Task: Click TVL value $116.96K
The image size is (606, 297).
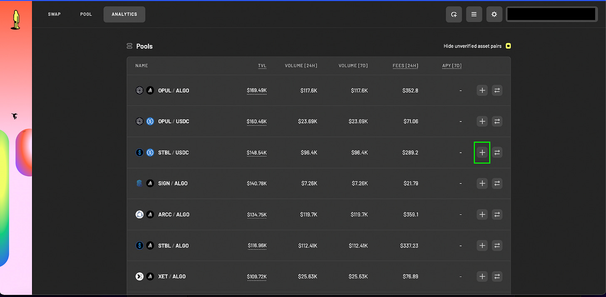Action: tap(257, 245)
